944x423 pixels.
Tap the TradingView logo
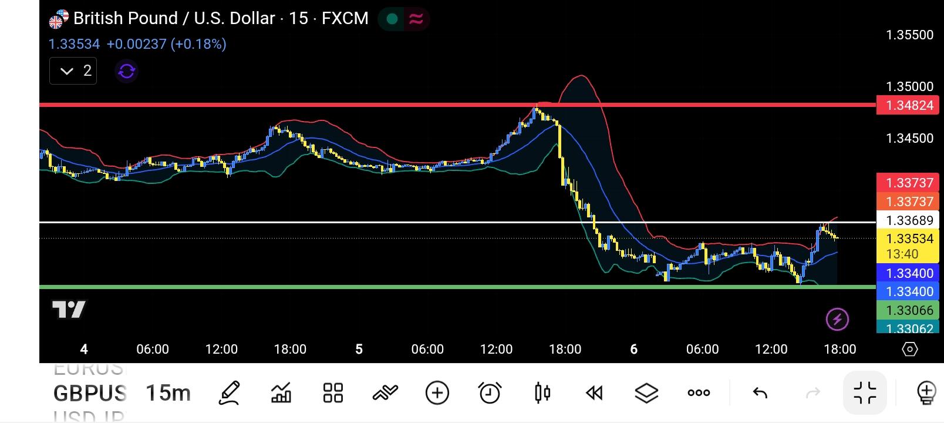point(69,309)
